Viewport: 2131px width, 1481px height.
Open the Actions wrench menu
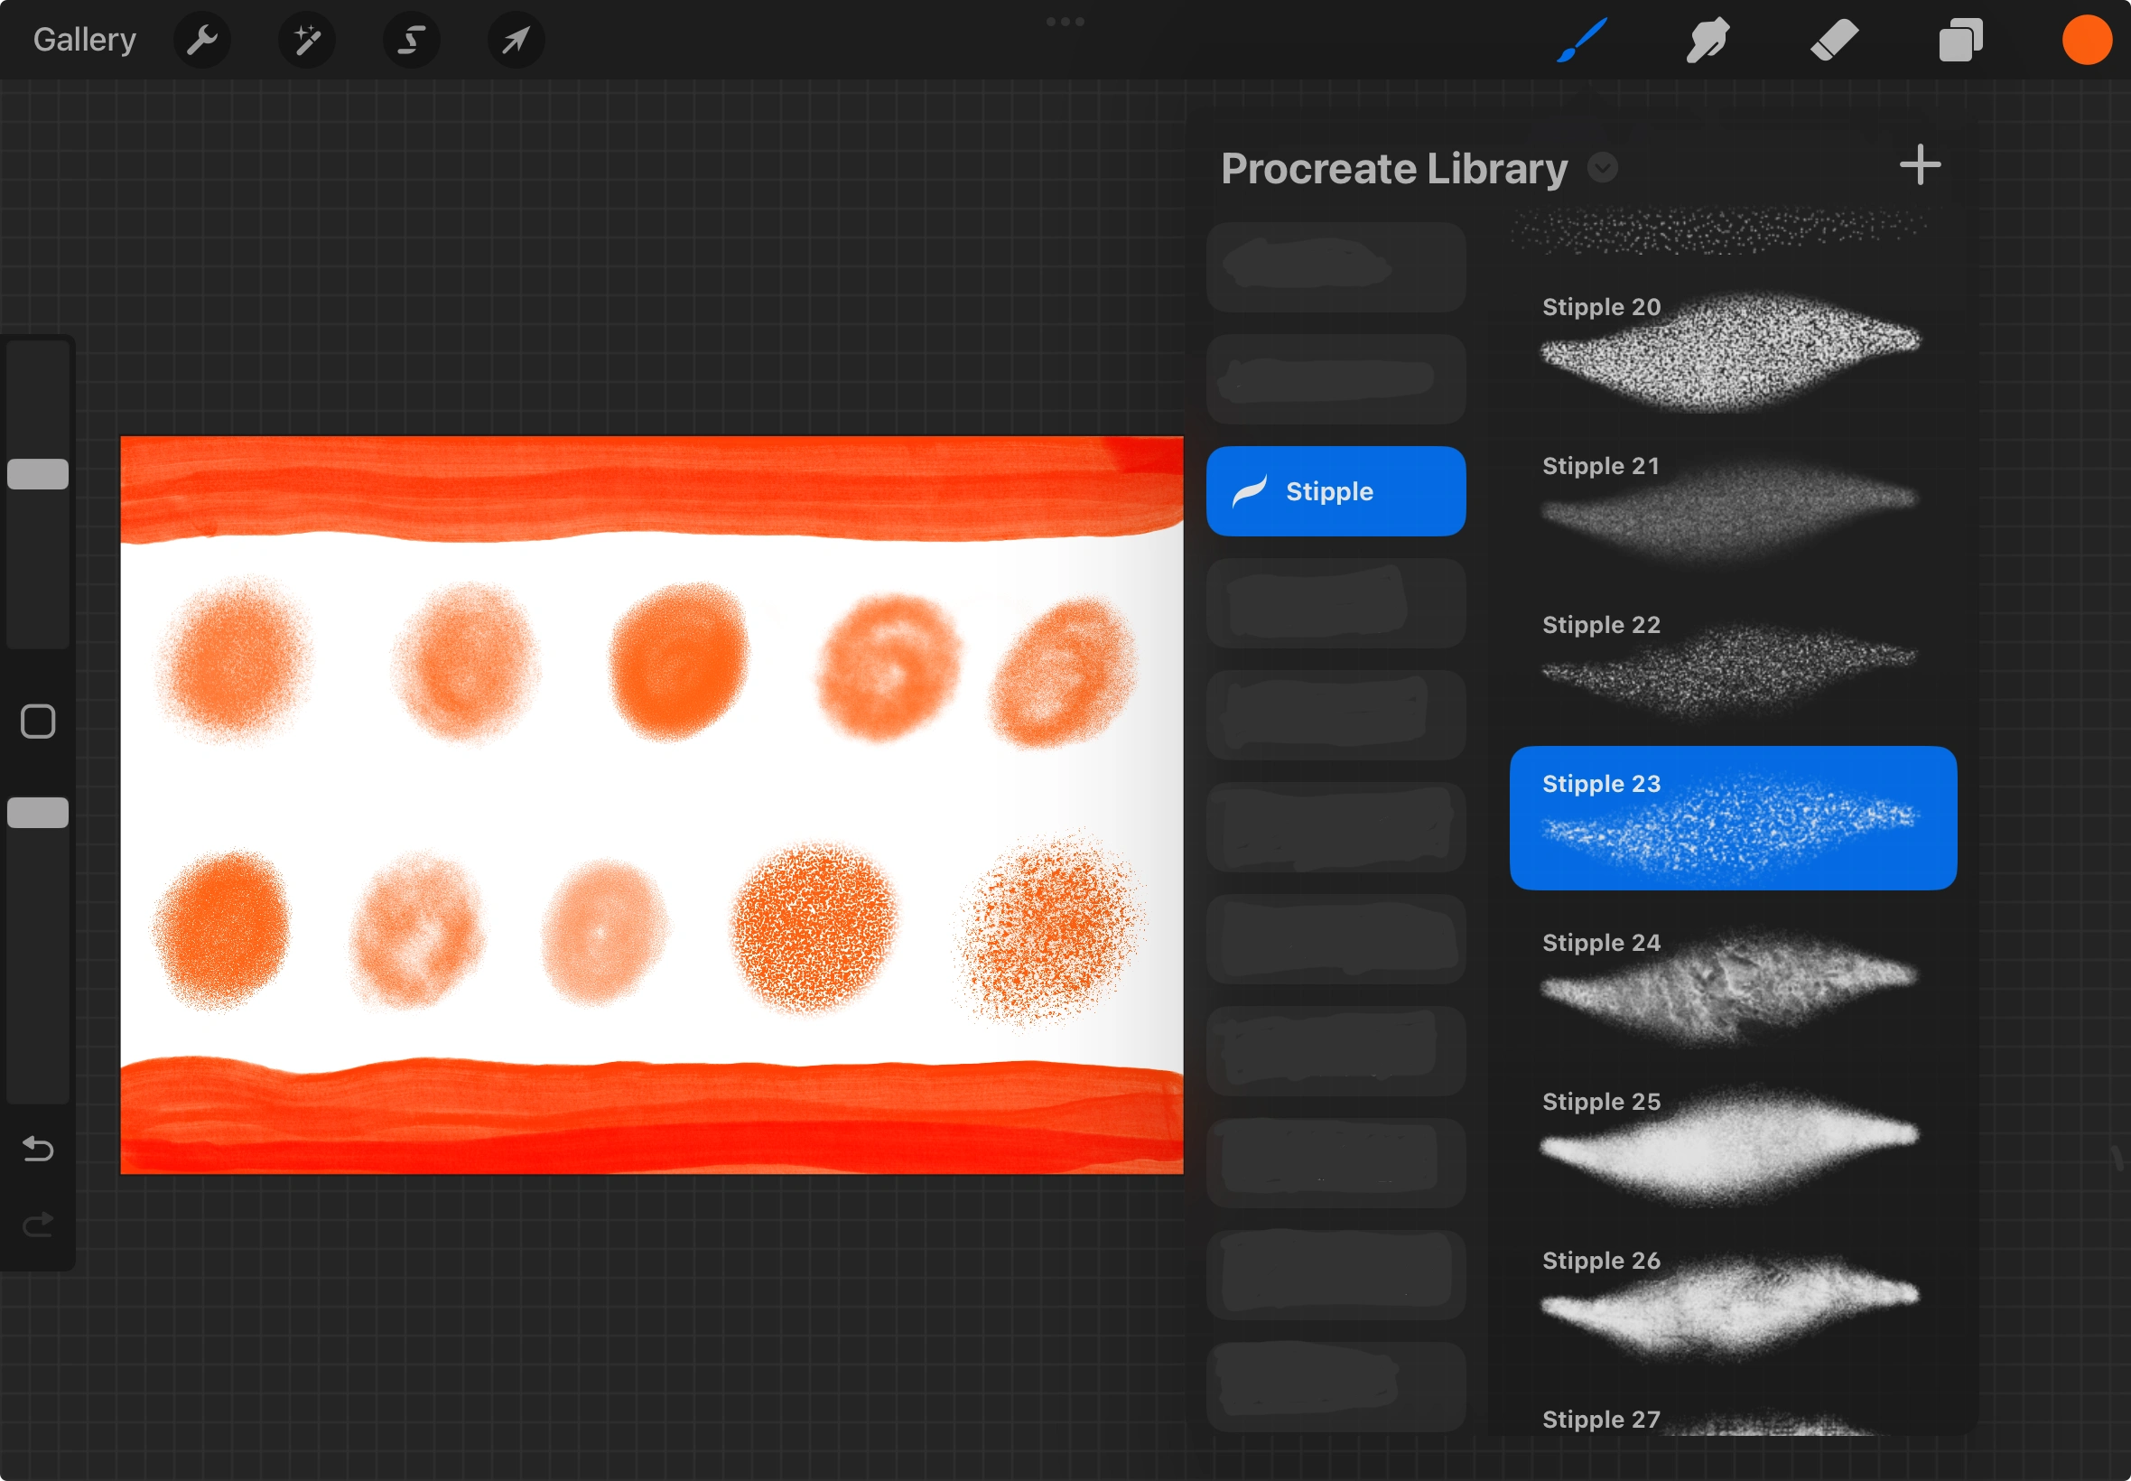[201, 40]
